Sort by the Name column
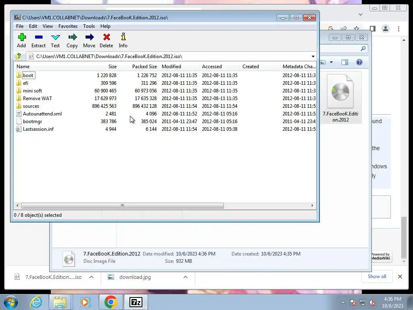 coord(46,67)
